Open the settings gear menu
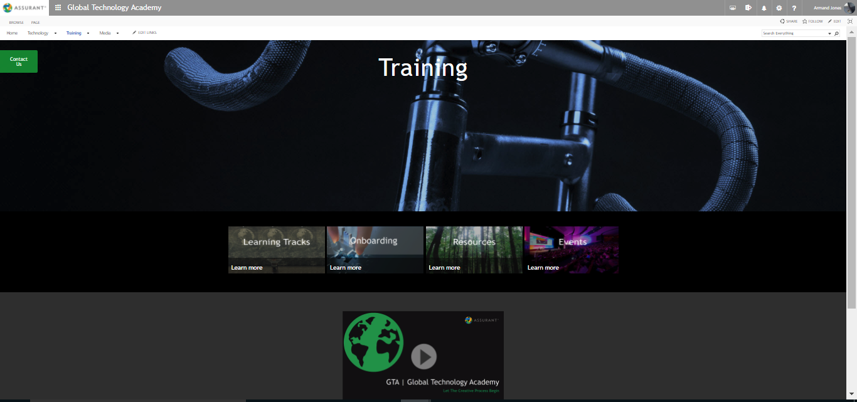This screenshot has height=402, width=857. coord(779,8)
